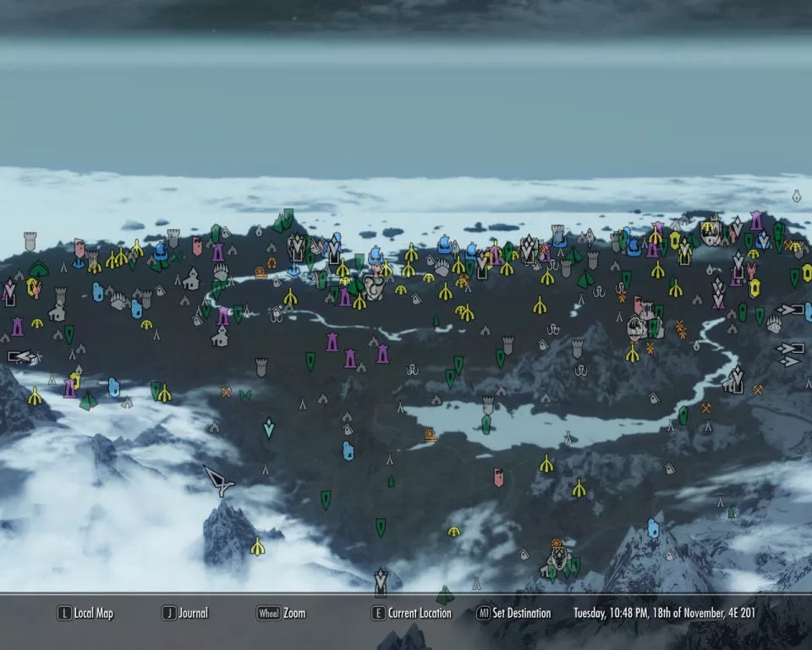Screen dimensions: 812x650
Task: Select the lone gray tower at far top-left
Action: pos(30,241)
